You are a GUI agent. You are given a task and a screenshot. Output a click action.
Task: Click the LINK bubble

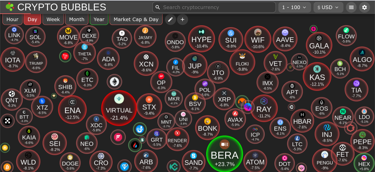tap(14, 35)
